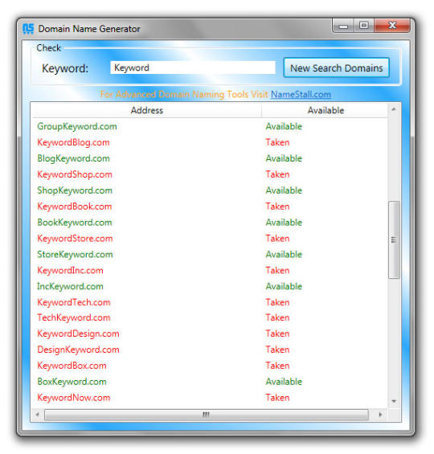Click the vertical scrollbar up arrow

tap(394, 109)
